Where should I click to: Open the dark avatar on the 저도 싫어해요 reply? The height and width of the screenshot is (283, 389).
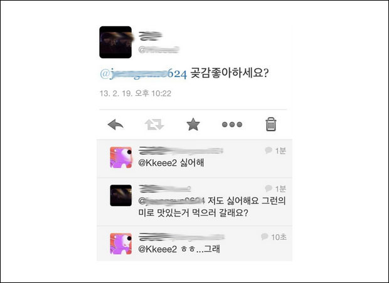click(121, 195)
